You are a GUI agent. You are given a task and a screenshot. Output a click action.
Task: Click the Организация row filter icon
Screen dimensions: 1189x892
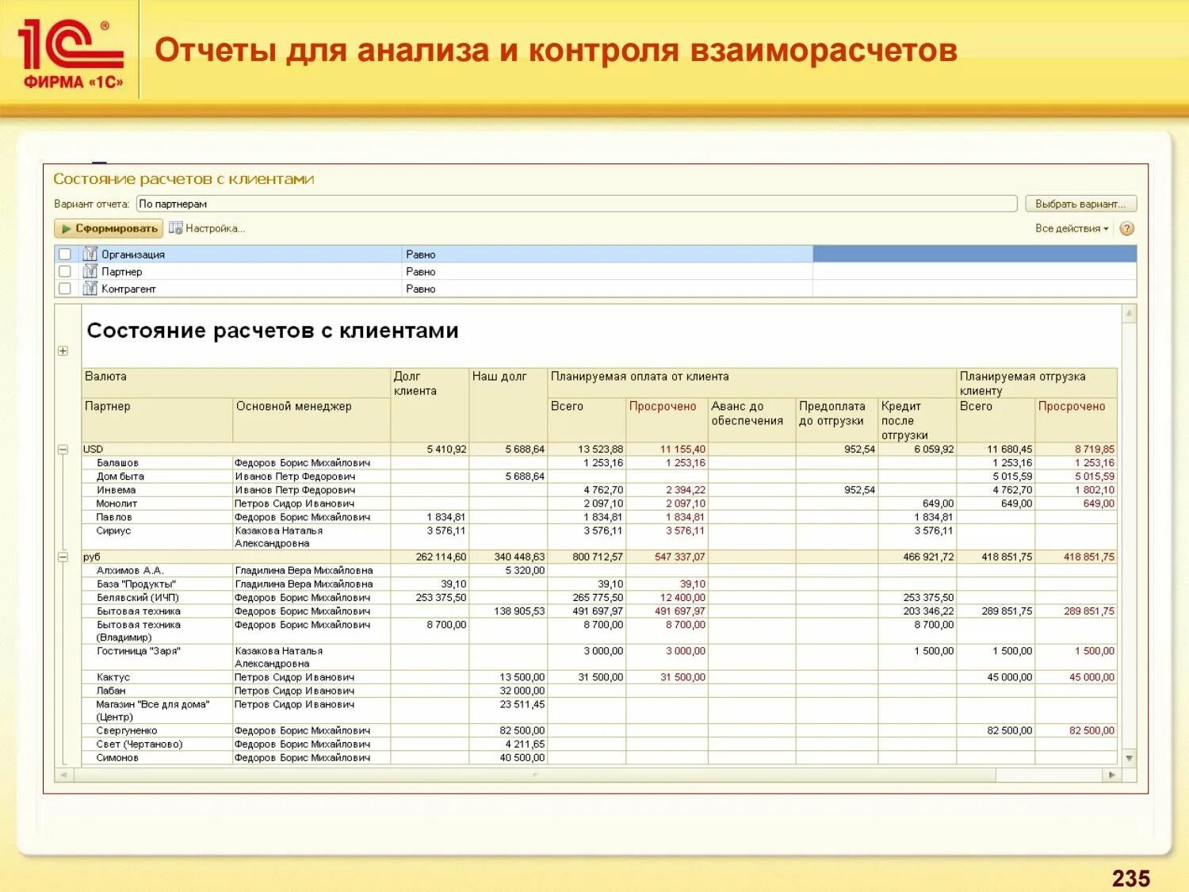click(x=90, y=255)
